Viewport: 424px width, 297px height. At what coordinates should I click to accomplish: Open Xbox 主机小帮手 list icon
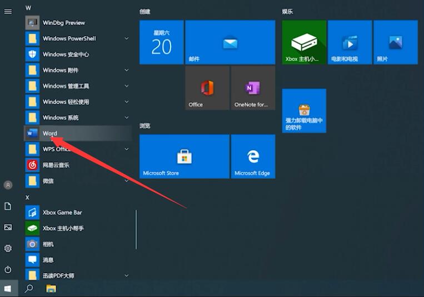tap(32, 228)
